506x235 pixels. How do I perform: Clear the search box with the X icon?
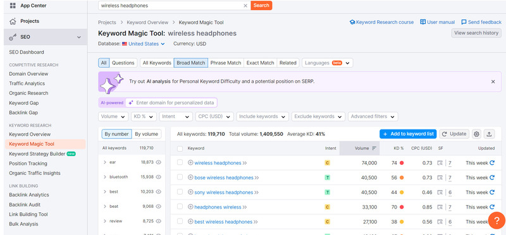point(245,6)
